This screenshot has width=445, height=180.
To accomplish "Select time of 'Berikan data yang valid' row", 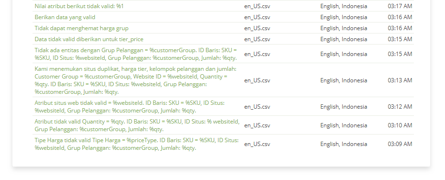I will [x=400, y=17].
